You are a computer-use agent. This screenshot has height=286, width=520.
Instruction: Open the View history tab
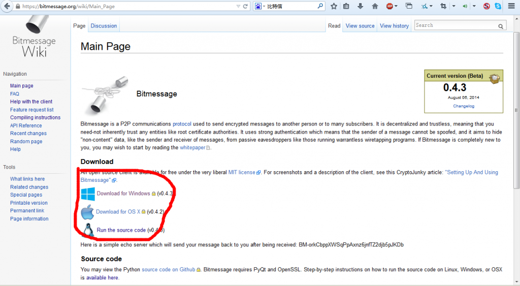point(394,26)
